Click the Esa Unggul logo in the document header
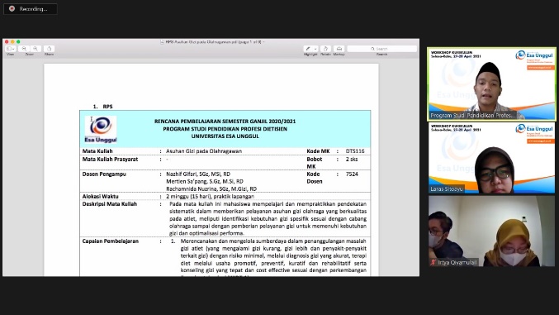559x315 pixels. point(101,129)
